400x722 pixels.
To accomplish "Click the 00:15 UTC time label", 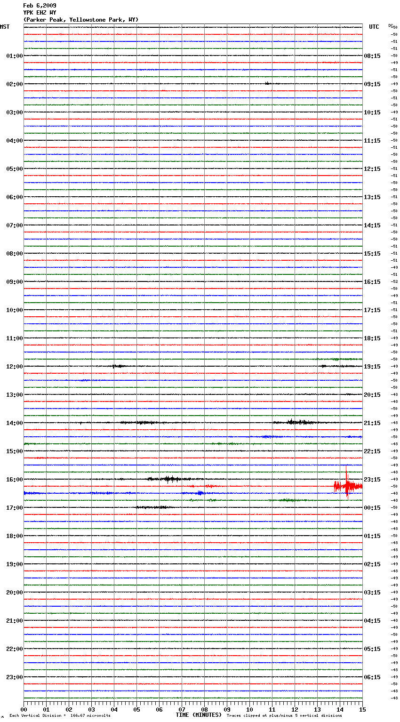I will pos(372,508).
